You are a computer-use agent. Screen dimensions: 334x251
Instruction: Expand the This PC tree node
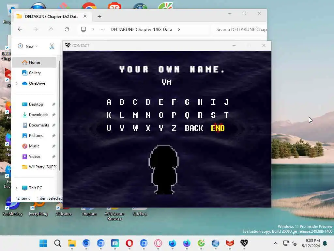(17, 188)
